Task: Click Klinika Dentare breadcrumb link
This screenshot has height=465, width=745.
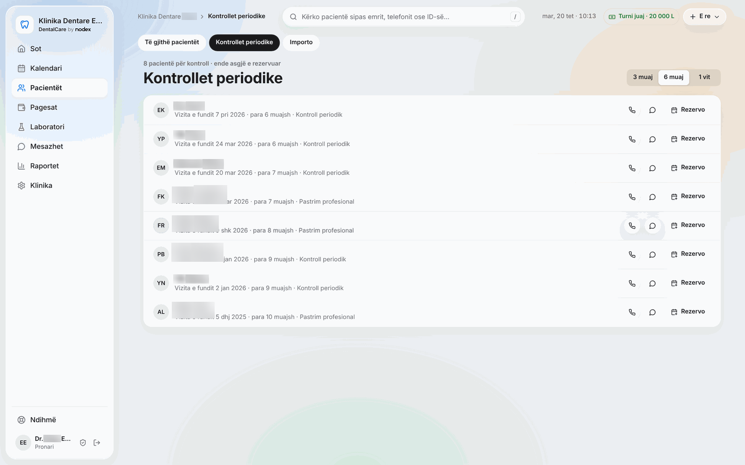Action: (x=167, y=16)
